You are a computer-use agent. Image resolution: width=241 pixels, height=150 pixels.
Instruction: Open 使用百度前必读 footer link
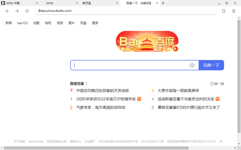click(x=57, y=141)
